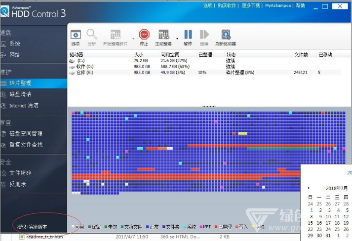This screenshot has width=352, height=241.
Task: Select day 10 in the calendar
Action: [x=328, y=216]
